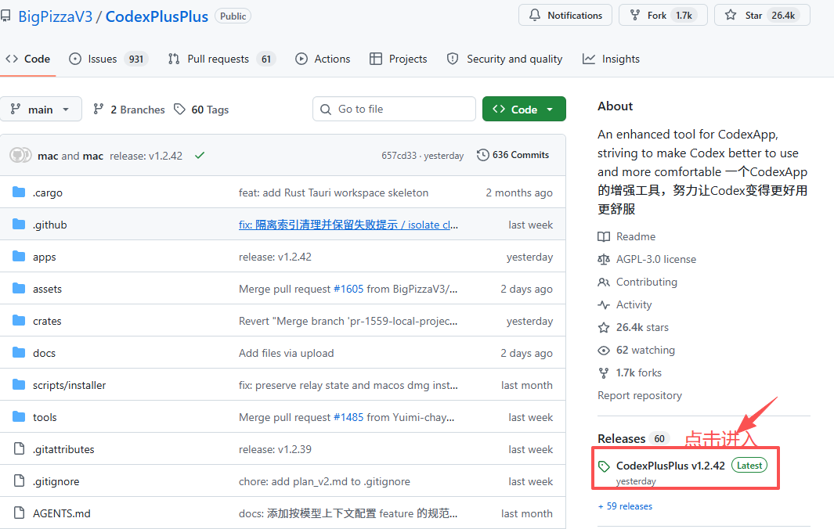
Task: Open the .gitattributes file
Action: click(x=63, y=449)
